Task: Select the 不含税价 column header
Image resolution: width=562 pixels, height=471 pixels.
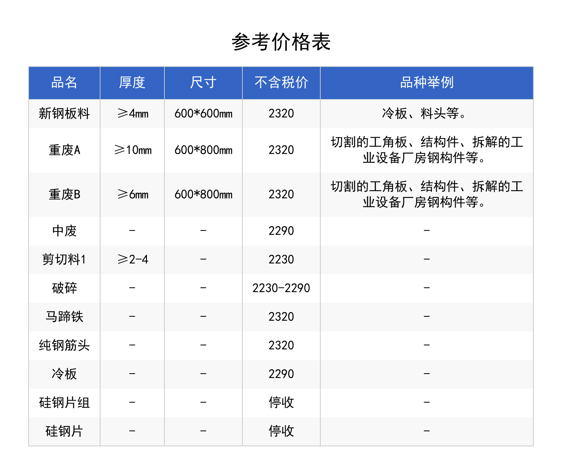Action: pos(281,83)
